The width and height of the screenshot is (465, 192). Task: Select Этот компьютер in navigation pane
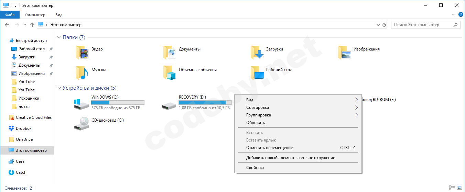[x=27, y=150]
